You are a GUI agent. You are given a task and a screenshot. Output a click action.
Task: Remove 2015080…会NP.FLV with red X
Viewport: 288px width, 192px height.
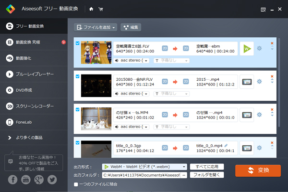[272, 76]
